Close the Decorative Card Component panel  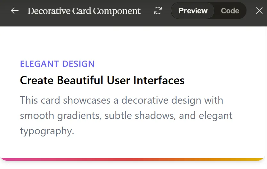click(x=259, y=11)
